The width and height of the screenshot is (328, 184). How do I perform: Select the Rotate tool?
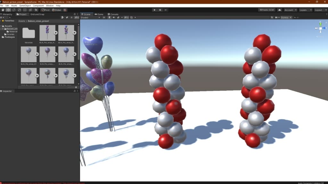[x=14, y=10]
